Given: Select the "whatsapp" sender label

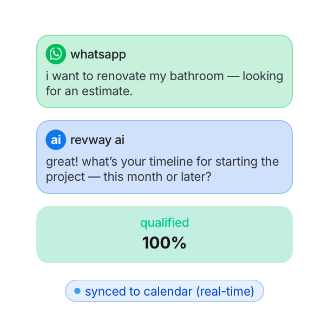Looking at the screenshot, I should click(98, 54).
